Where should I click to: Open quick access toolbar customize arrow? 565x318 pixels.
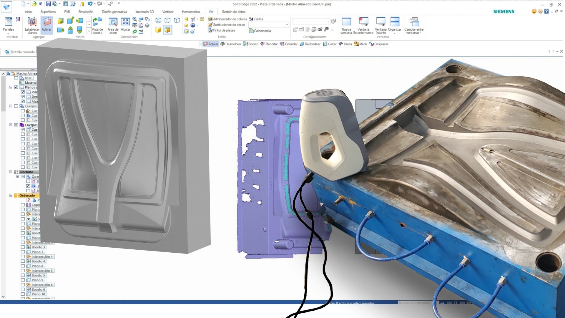pos(119,4)
